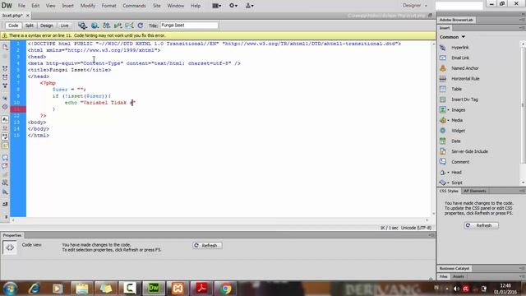The image size is (526, 296).
Task: Switch to Split view
Action: coord(30,25)
